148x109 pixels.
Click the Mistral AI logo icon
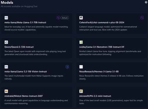(x=6, y=91)
